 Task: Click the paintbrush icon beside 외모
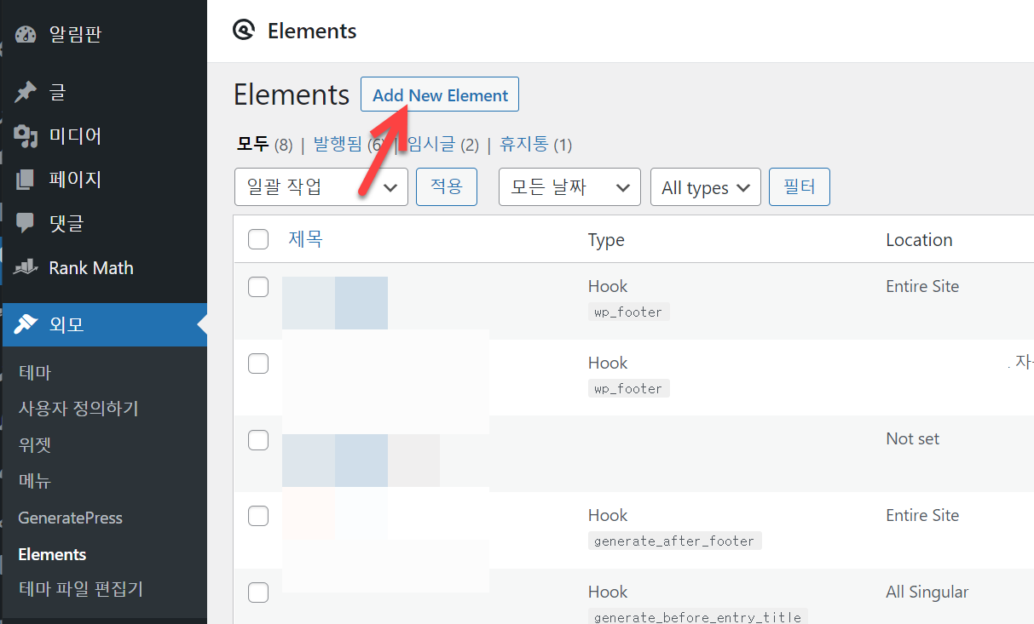pos(26,324)
